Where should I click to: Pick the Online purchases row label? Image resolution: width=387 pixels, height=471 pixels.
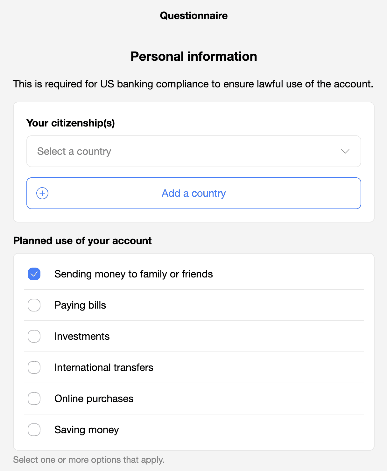coord(94,399)
